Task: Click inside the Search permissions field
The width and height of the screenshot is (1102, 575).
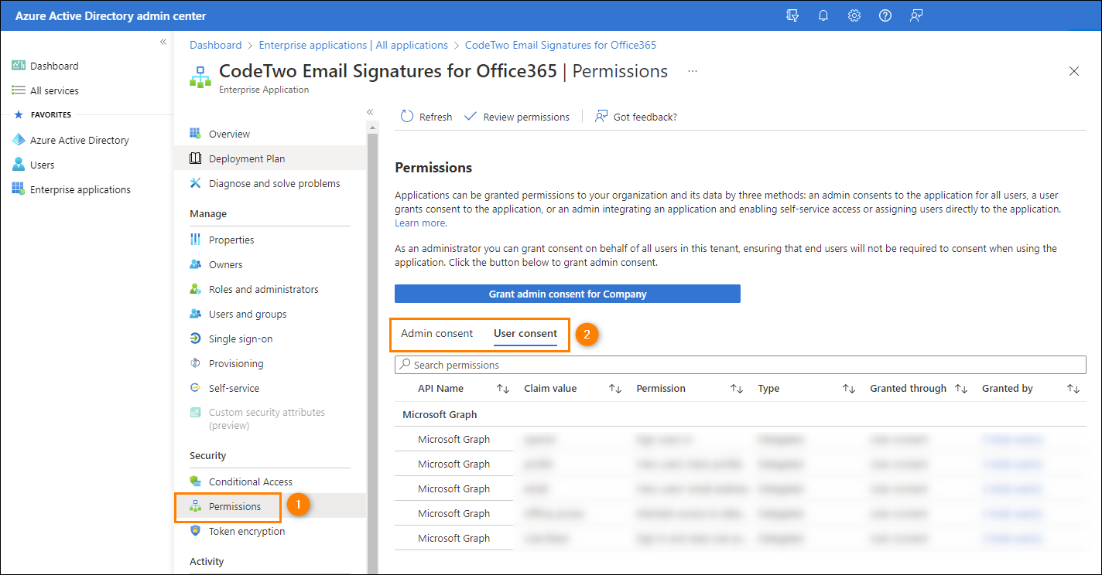Action: pos(741,365)
